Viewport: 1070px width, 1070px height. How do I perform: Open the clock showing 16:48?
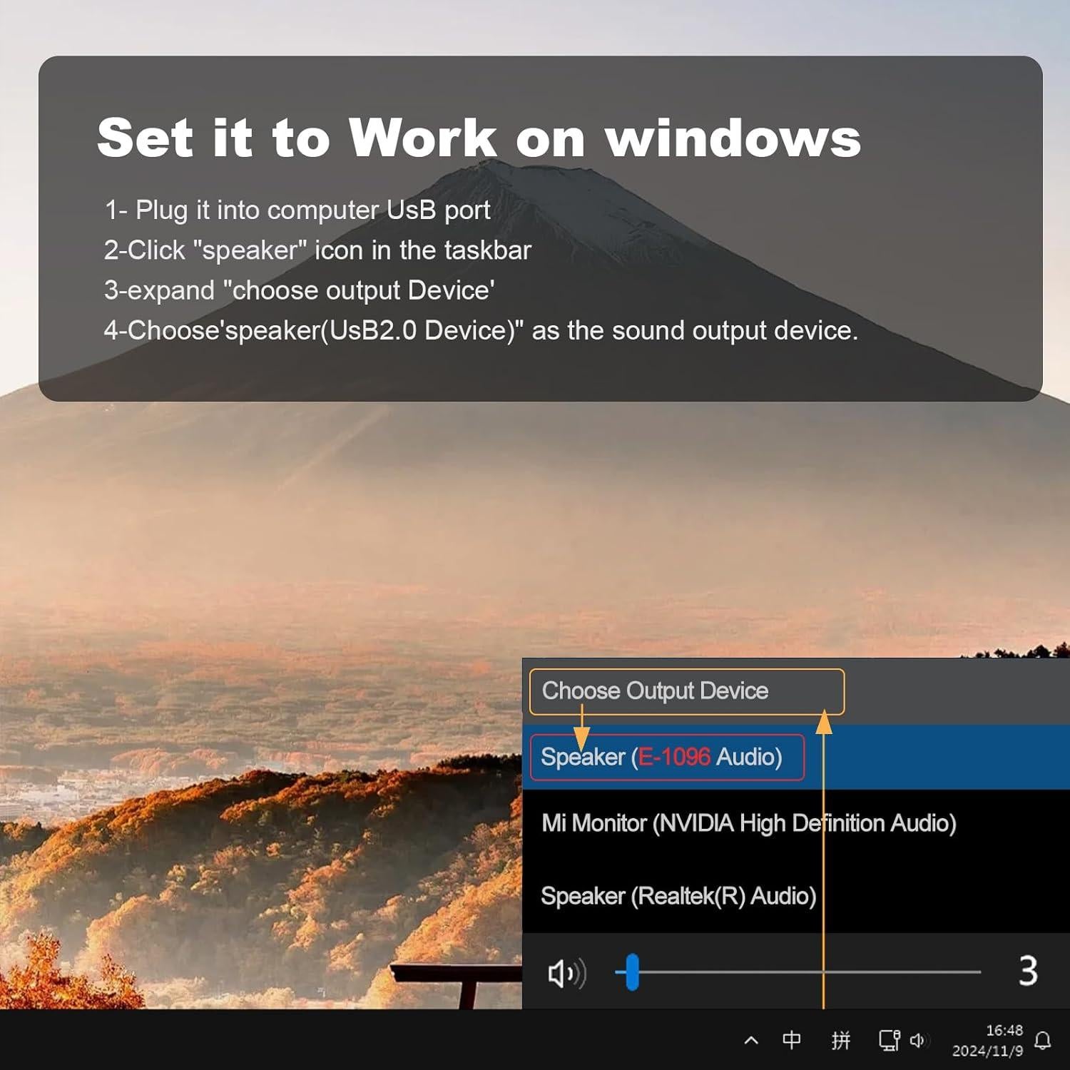987,1041
